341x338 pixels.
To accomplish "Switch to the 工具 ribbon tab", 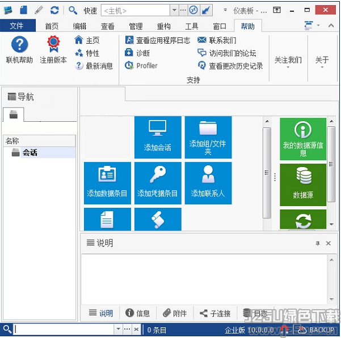I will pyautogui.click(x=192, y=26).
